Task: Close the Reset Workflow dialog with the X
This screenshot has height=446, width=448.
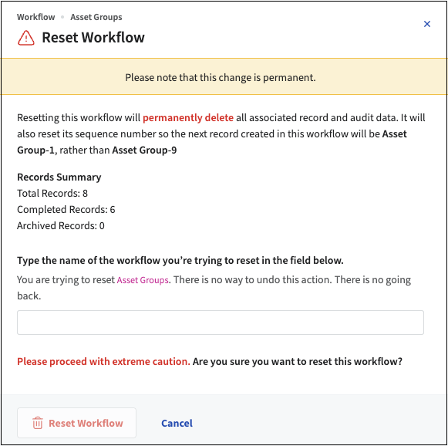Action: click(x=427, y=24)
